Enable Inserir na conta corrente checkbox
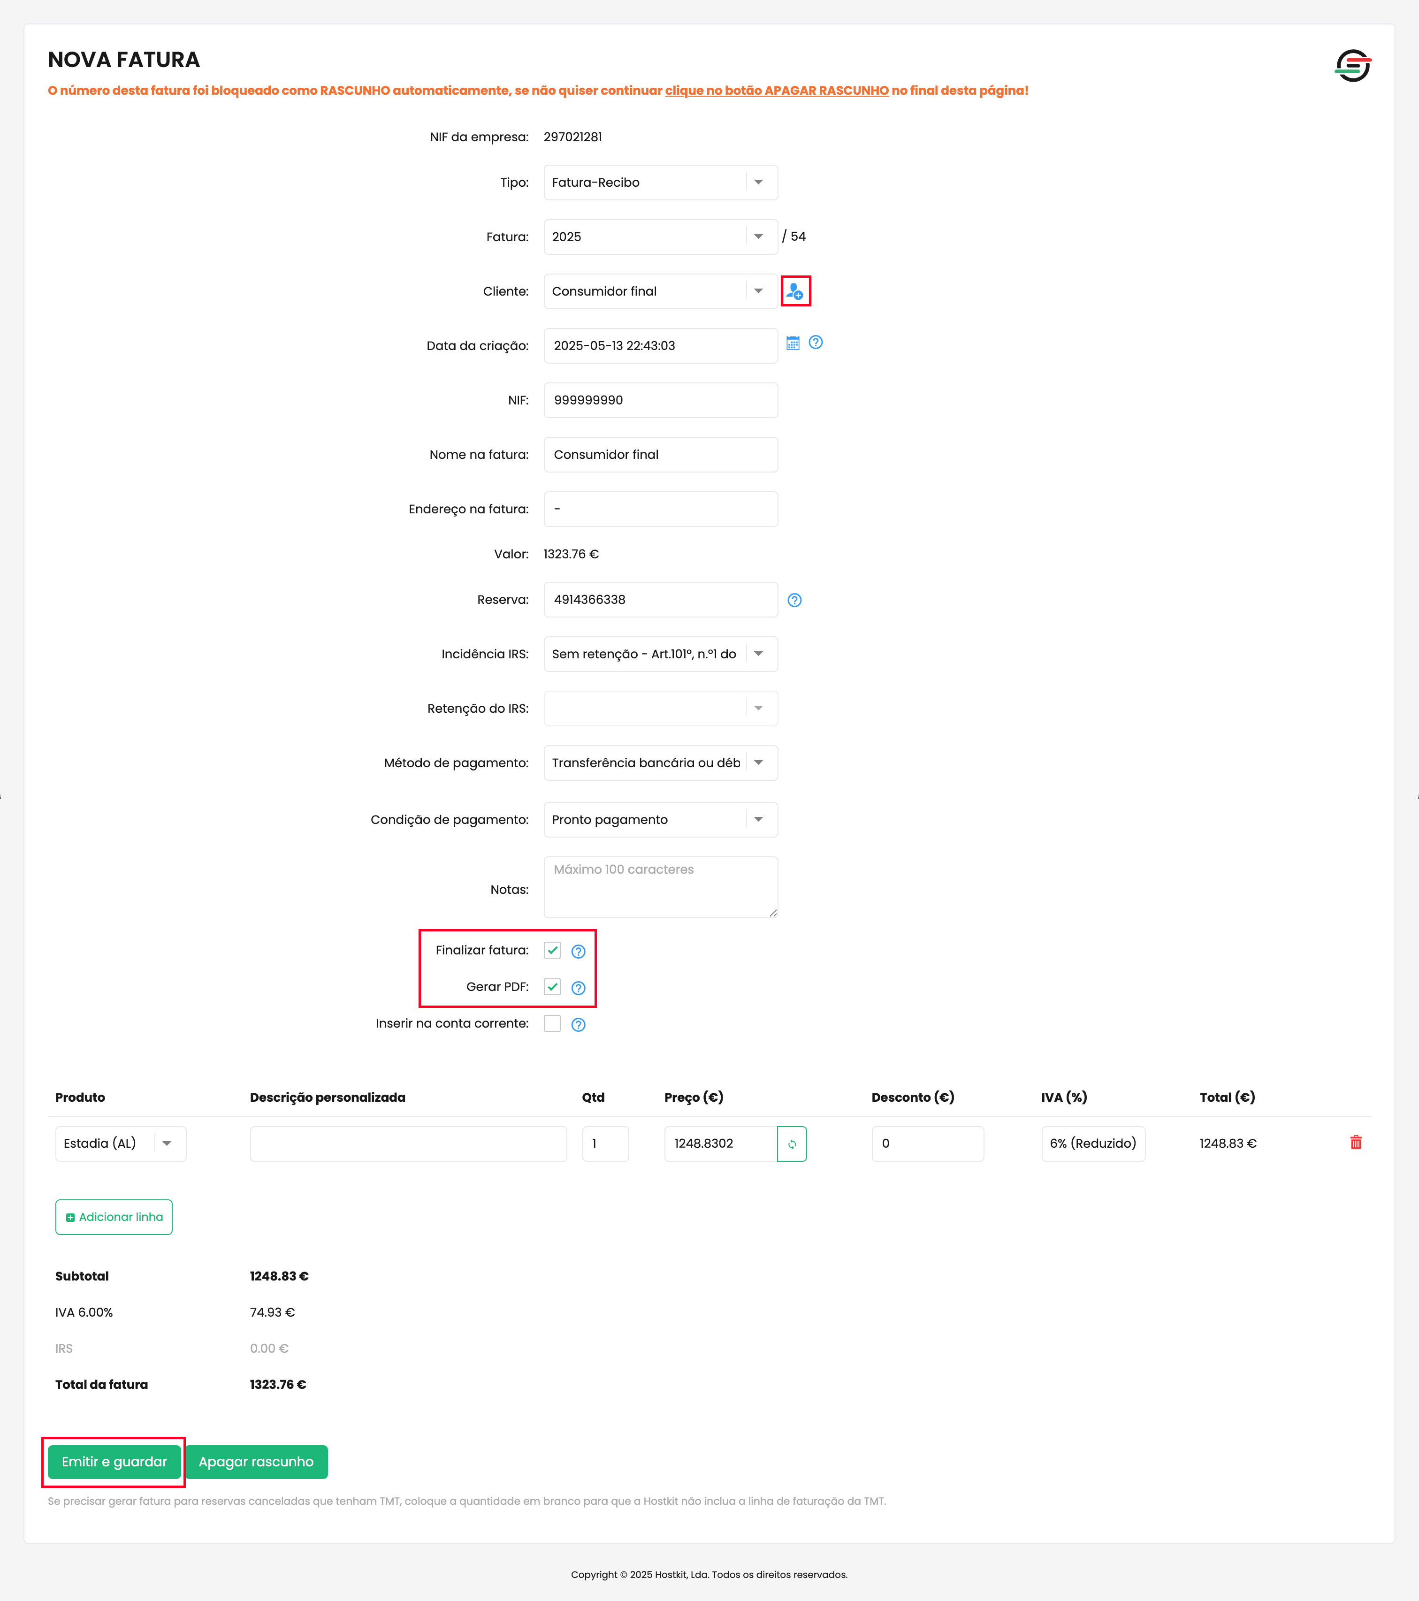This screenshot has width=1419, height=1601. [x=552, y=1024]
